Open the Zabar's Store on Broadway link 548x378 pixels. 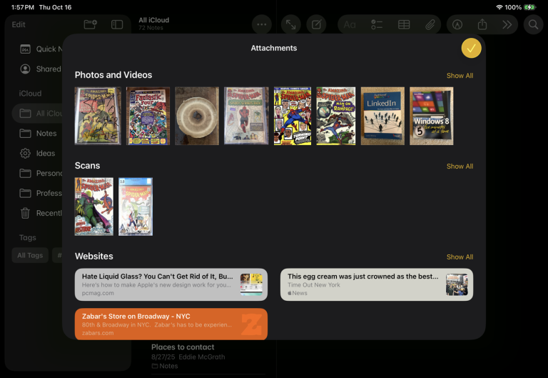coord(171,324)
